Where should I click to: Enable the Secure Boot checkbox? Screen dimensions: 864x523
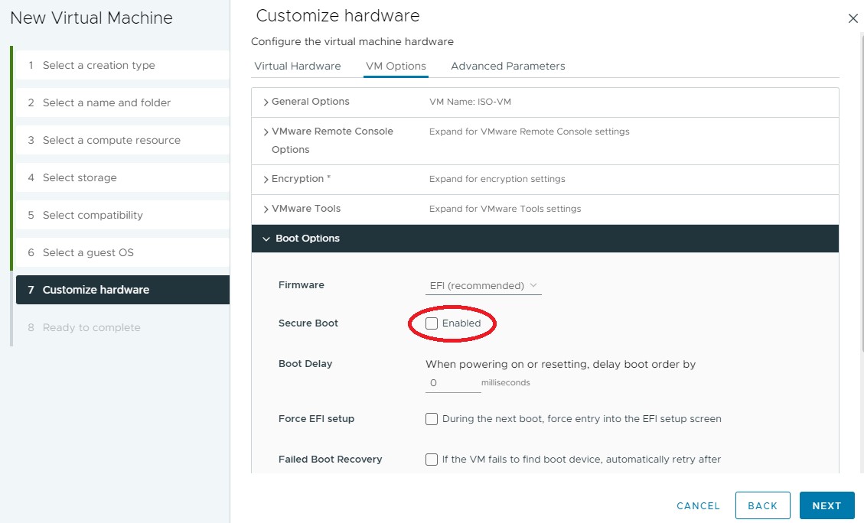click(x=432, y=323)
